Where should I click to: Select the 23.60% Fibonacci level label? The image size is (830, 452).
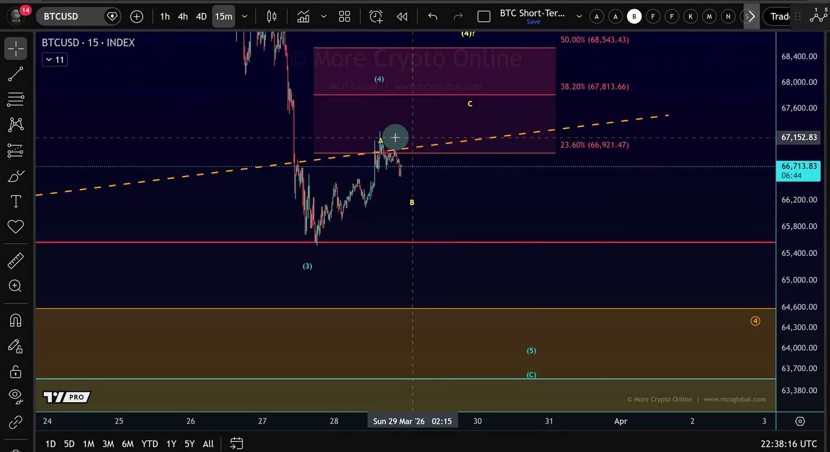(x=594, y=145)
